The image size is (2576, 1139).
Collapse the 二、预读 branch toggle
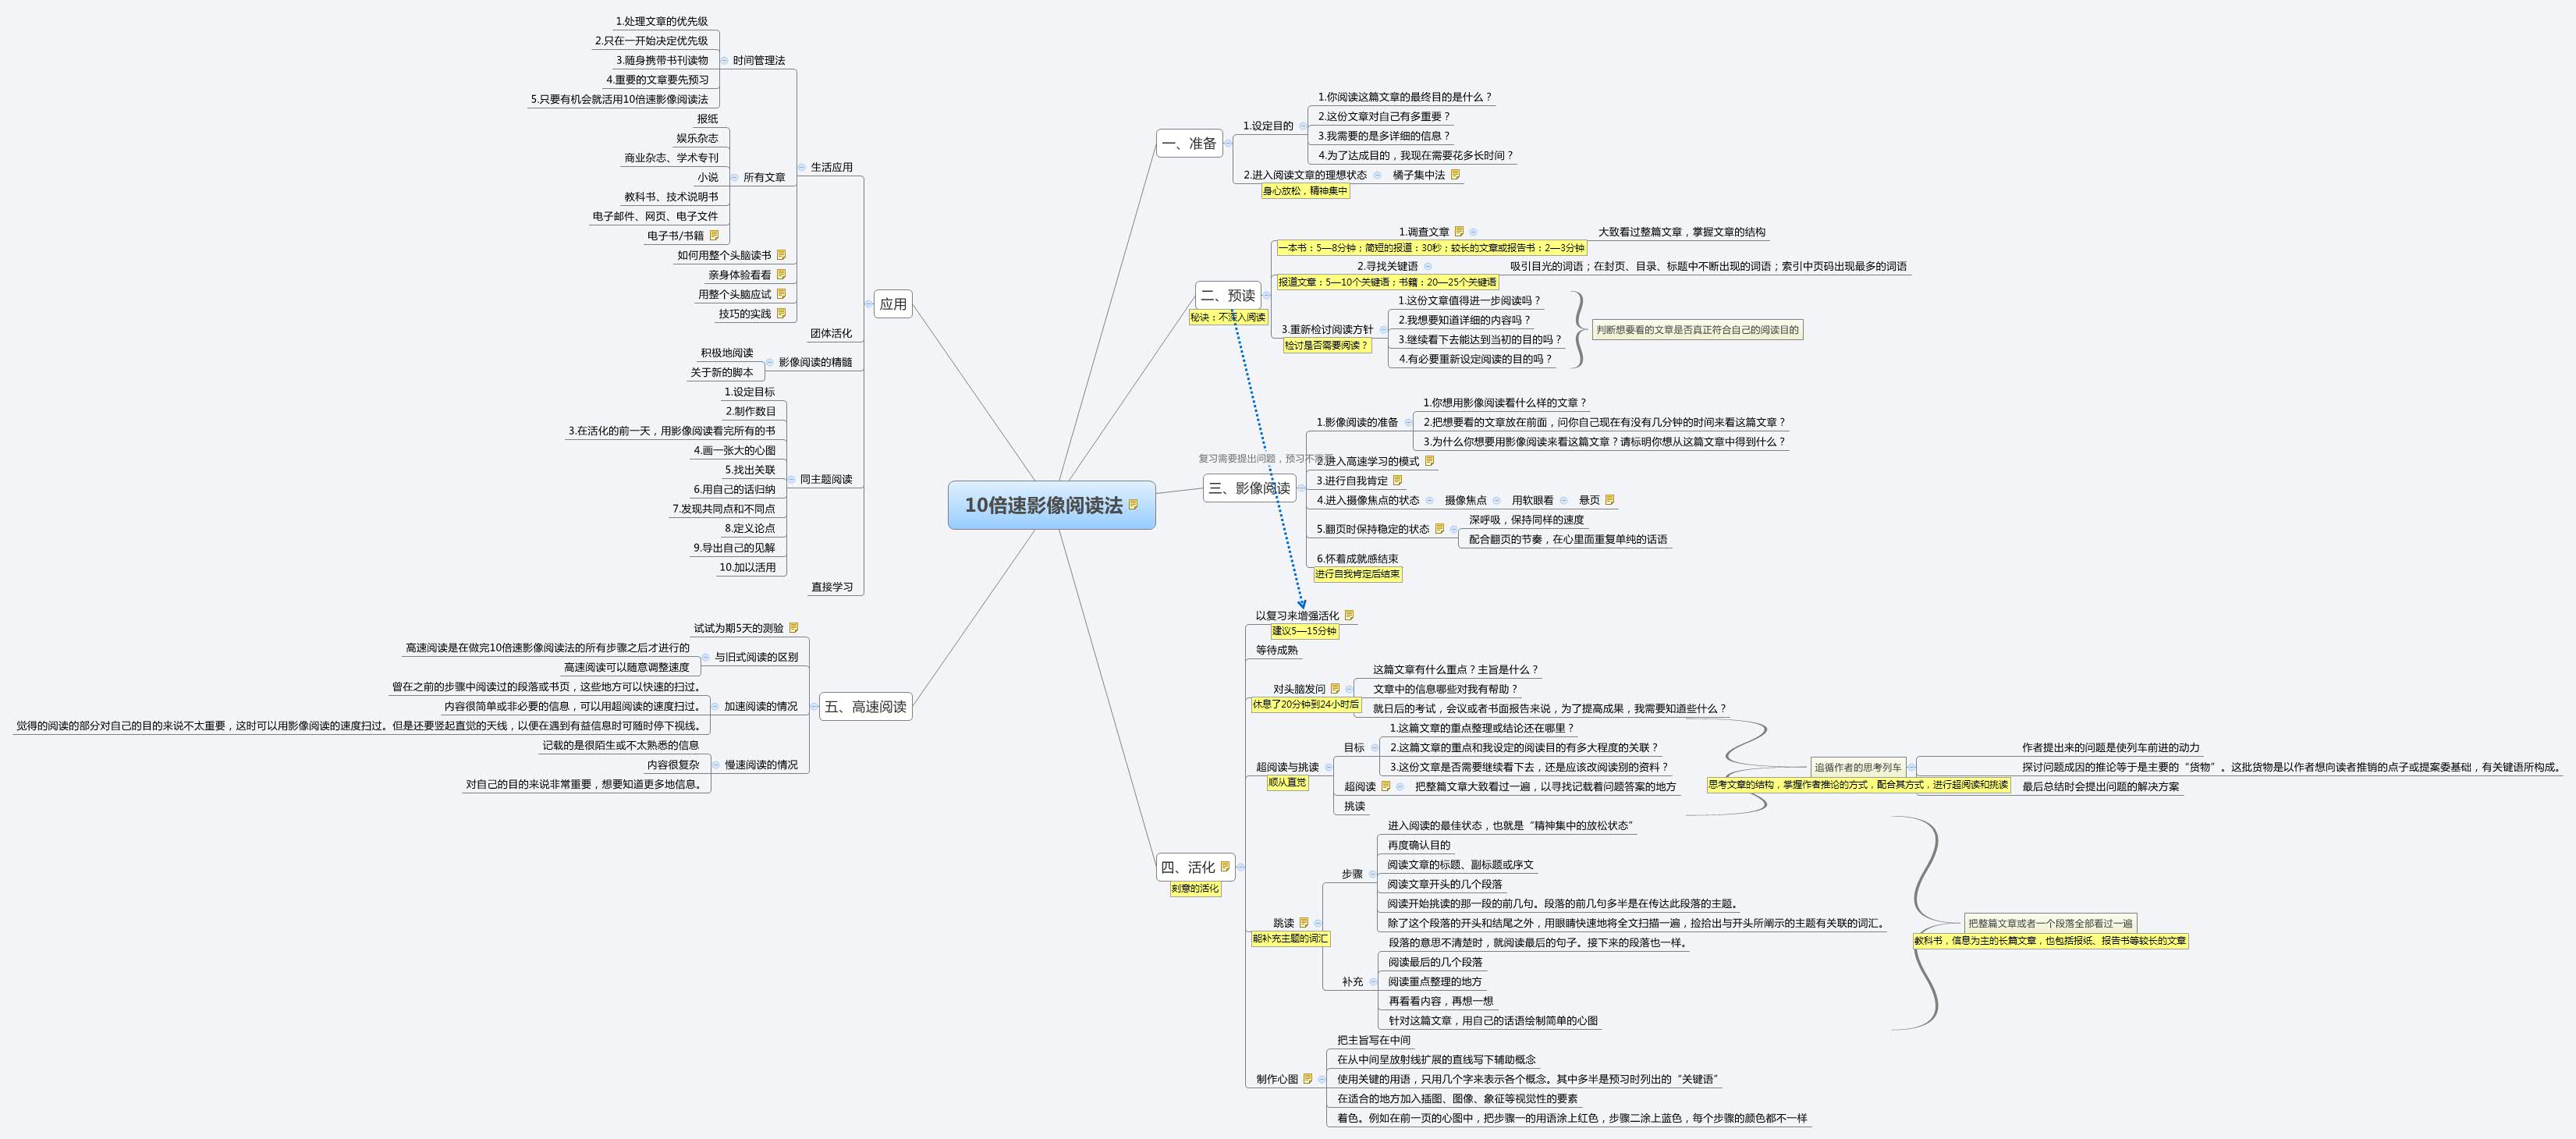coord(1266,295)
